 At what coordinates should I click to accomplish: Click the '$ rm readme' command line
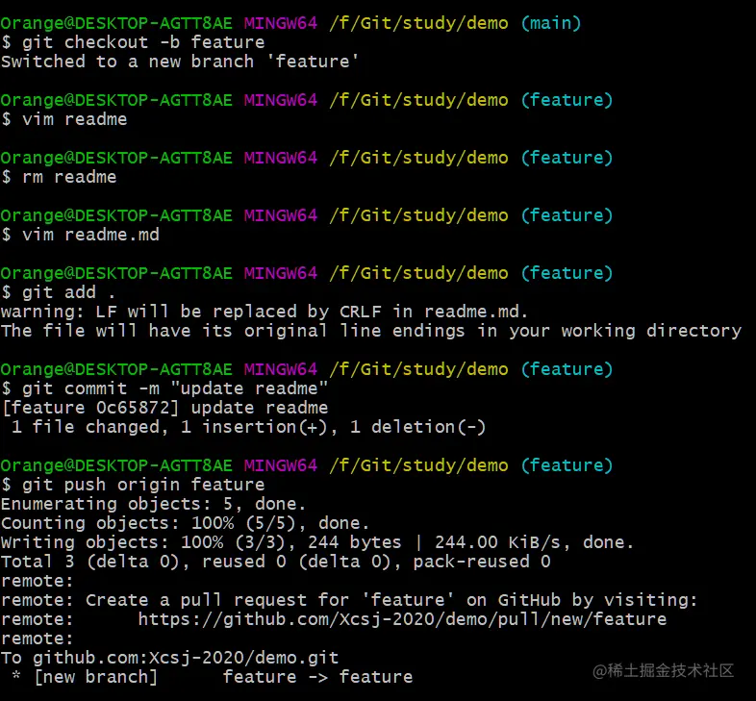(59, 177)
